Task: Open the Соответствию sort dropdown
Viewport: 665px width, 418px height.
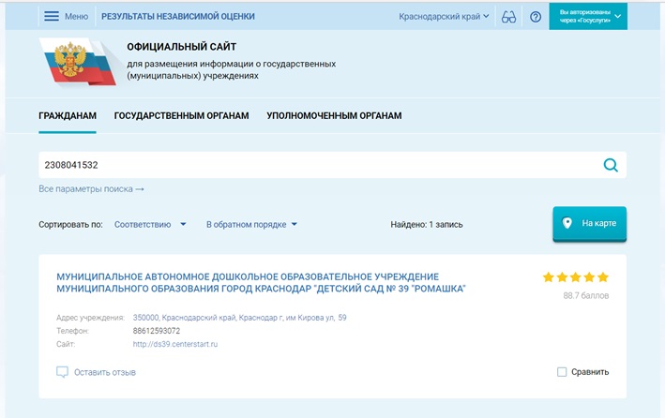Action: (x=150, y=224)
